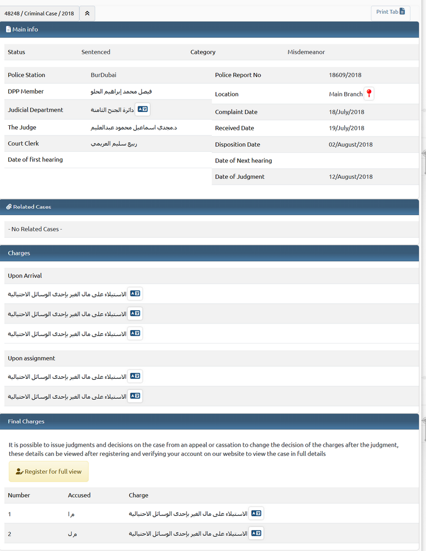Collapse the case with the double-chevron button

click(x=87, y=13)
